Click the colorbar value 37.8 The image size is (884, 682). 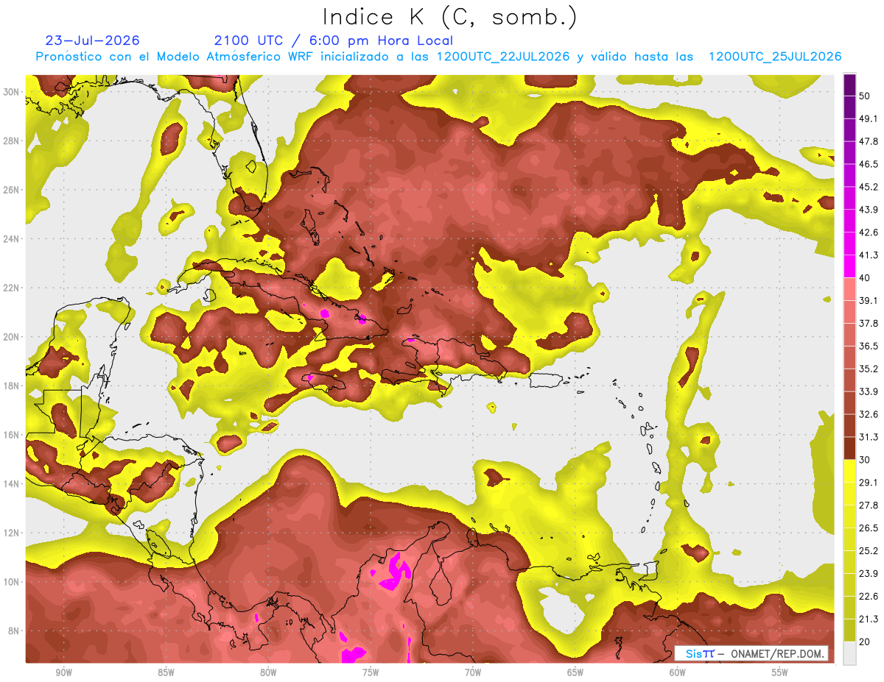tap(868, 323)
